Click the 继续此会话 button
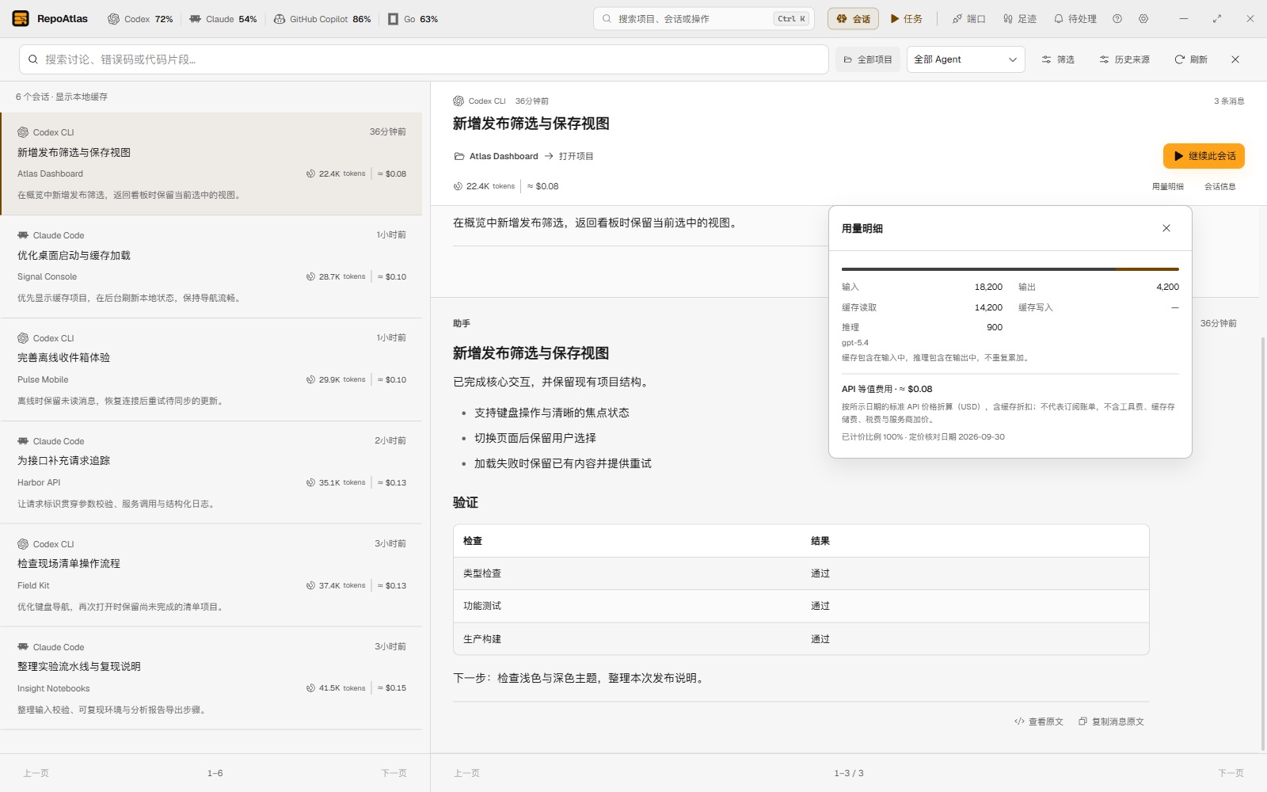Viewport: 1267px width, 792px height. click(1204, 156)
